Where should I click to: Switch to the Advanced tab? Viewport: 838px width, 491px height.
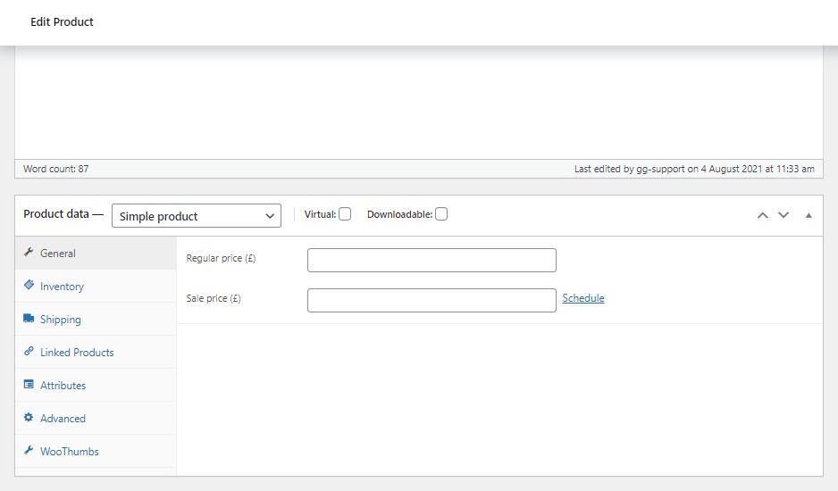click(96, 419)
